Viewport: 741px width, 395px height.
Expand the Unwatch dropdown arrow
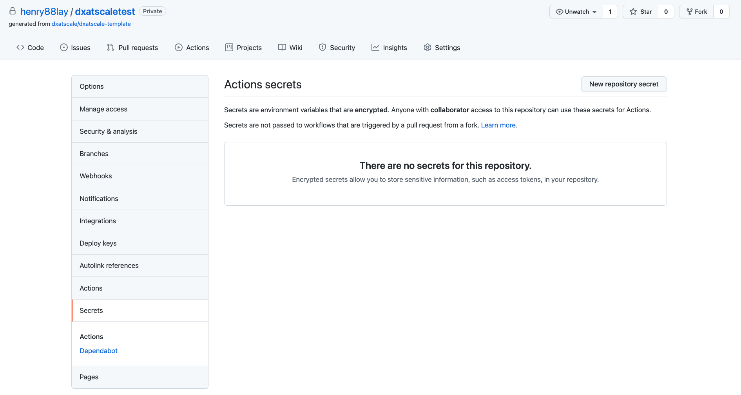pyautogui.click(x=594, y=12)
